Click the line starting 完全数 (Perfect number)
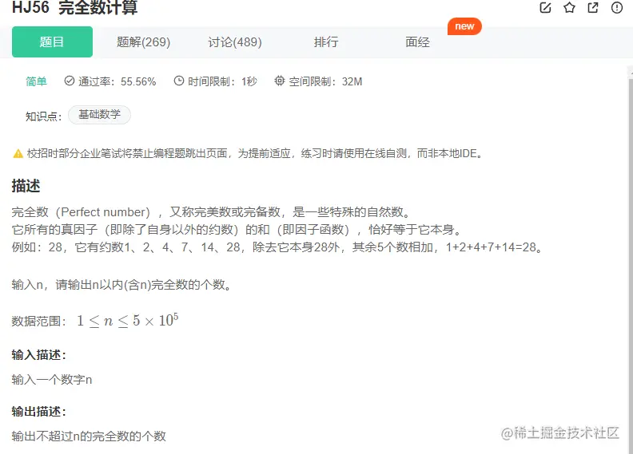 click(211, 212)
